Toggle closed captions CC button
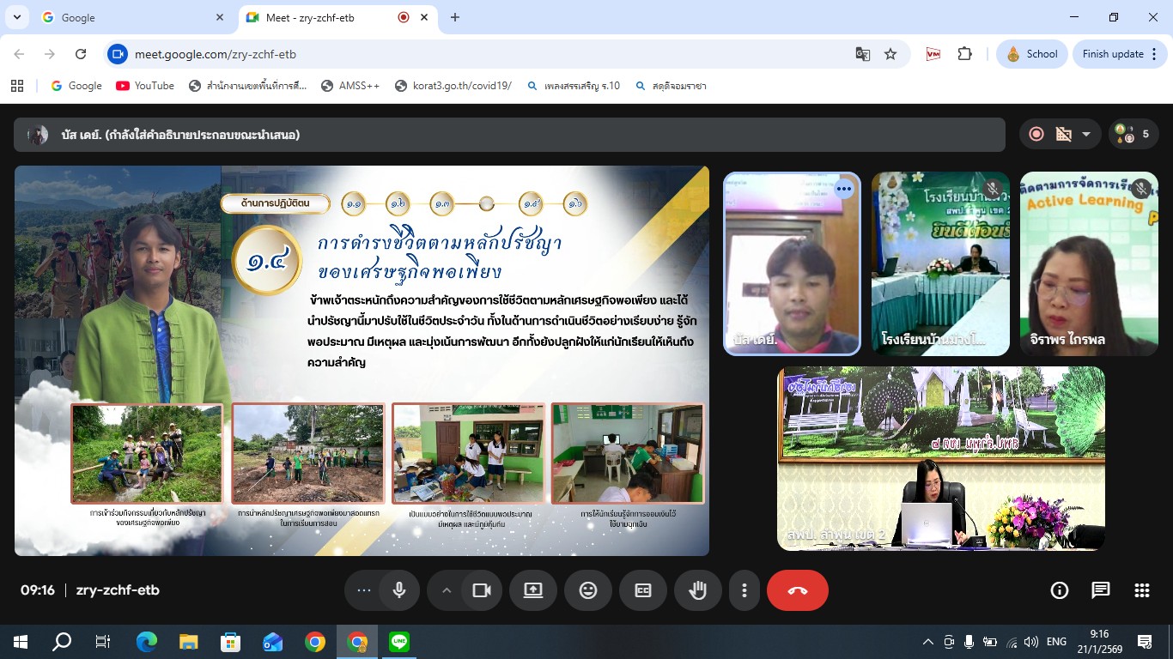 pyautogui.click(x=642, y=590)
